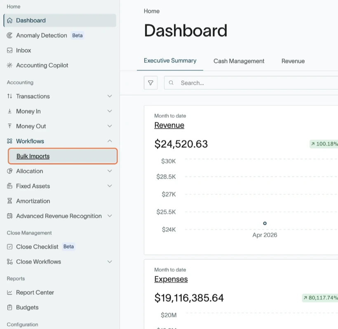Open the Revenue card title link
The image size is (338, 329).
tap(169, 125)
